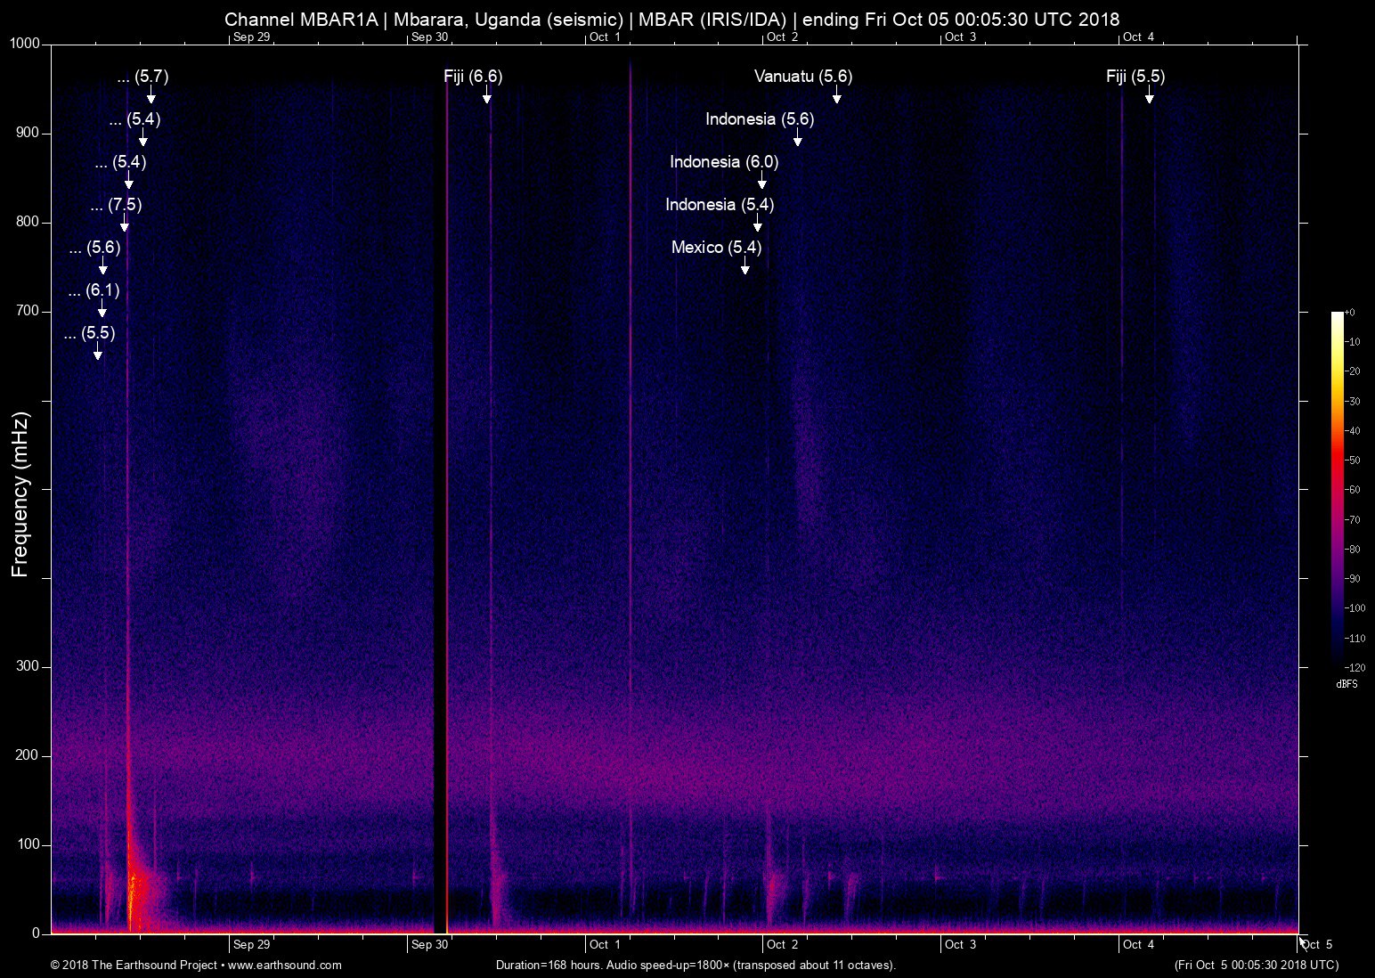
Task: Click the Sep 30 top axis label
Action: click(x=429, y=37)
